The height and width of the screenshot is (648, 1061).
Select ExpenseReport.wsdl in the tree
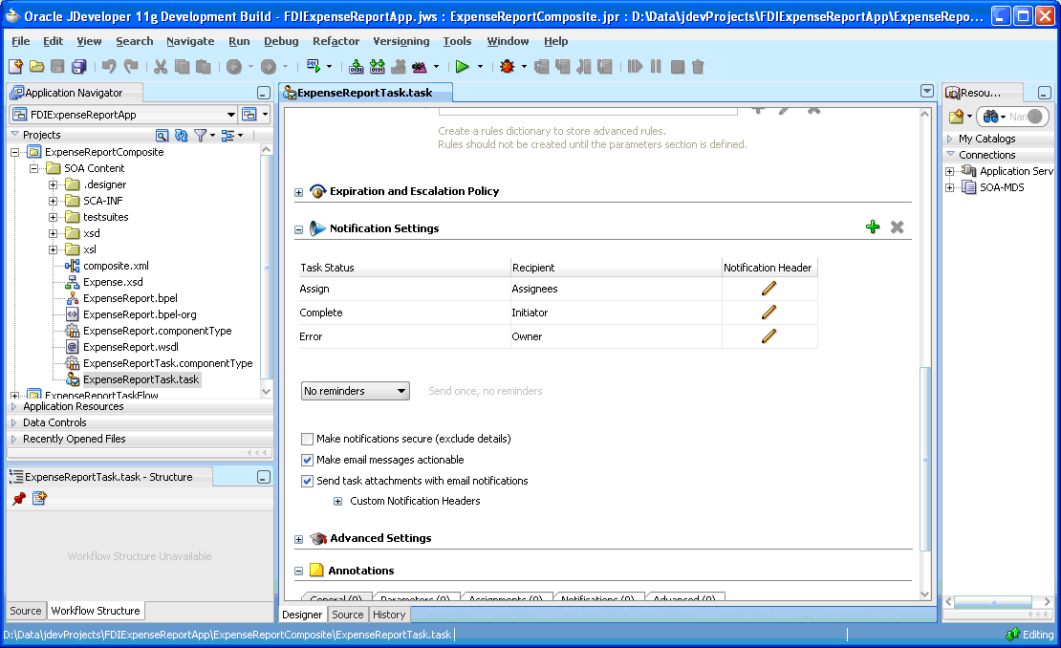[131, 347]
